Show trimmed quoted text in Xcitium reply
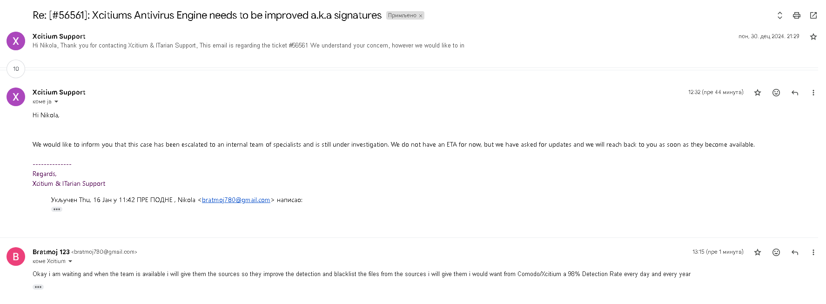This screenshot has width=826, height=304. [x=57, y=209]
